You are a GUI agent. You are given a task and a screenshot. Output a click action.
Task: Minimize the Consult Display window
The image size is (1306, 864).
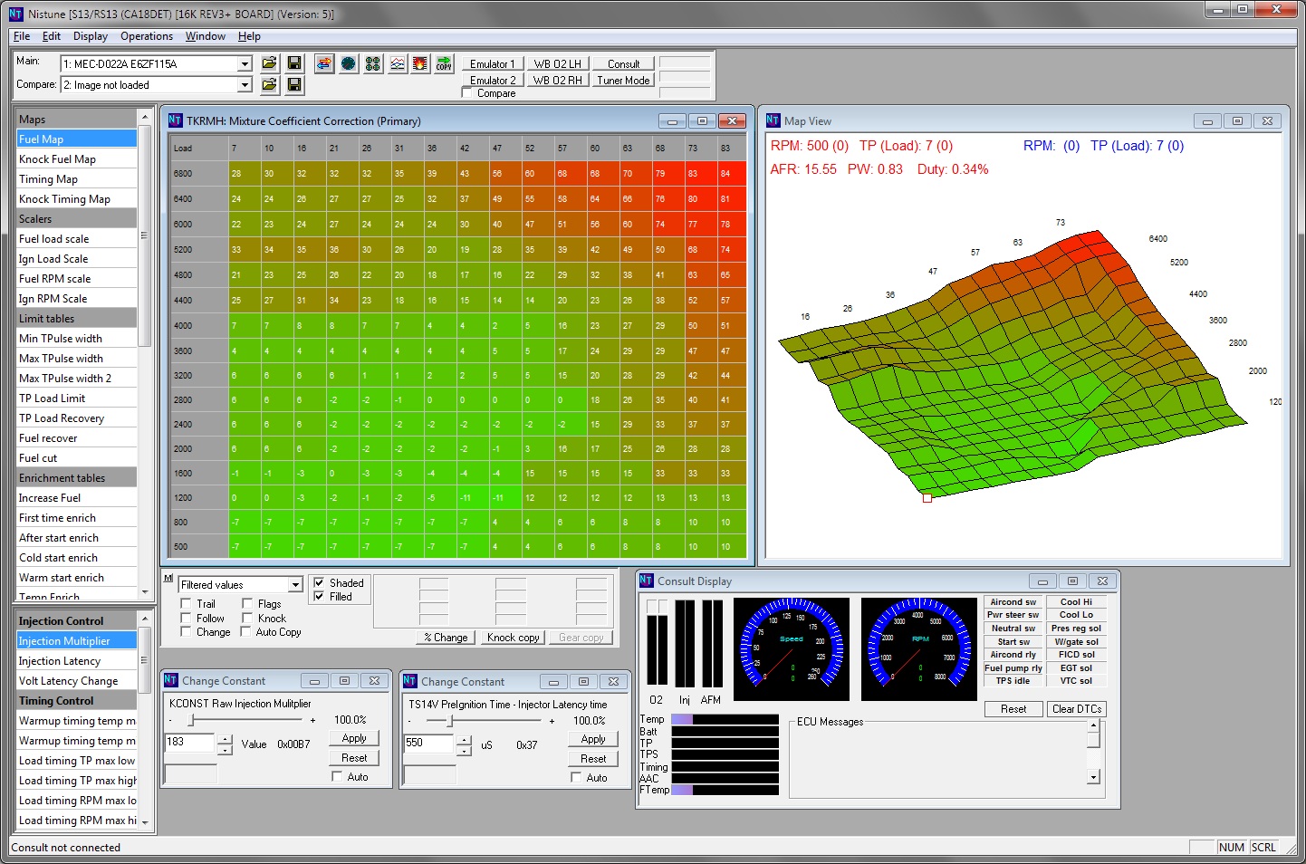(1042, 581)
